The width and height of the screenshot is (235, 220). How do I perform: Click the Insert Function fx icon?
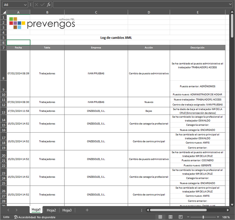coord(48,5)
